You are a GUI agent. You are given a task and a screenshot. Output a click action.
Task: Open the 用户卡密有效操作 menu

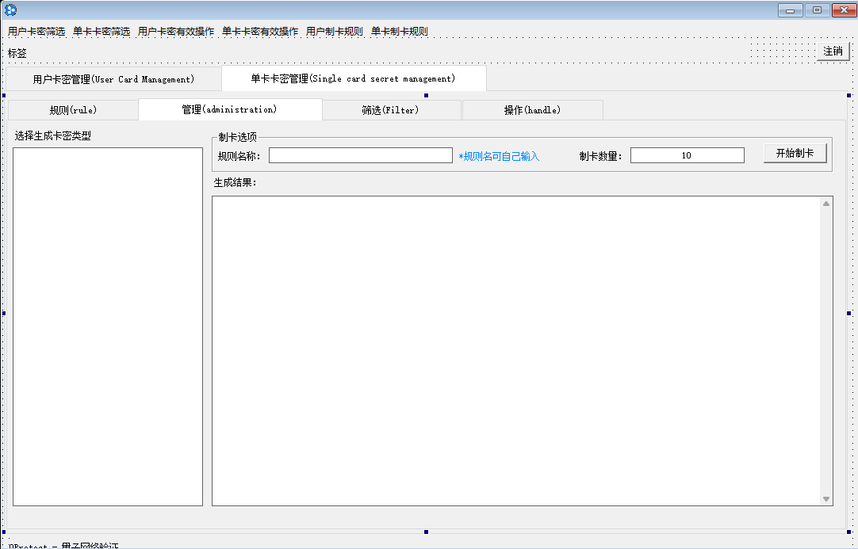[x=176, y=32]
